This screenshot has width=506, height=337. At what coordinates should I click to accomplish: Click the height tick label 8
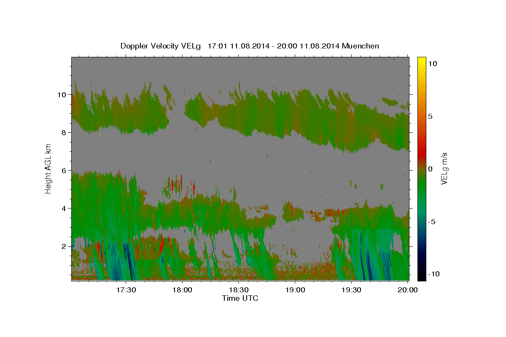pos(65,133)
